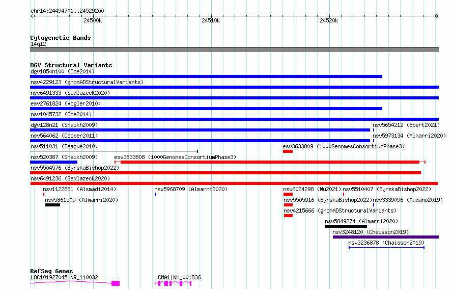Click the 24500k ruler label

93,20
